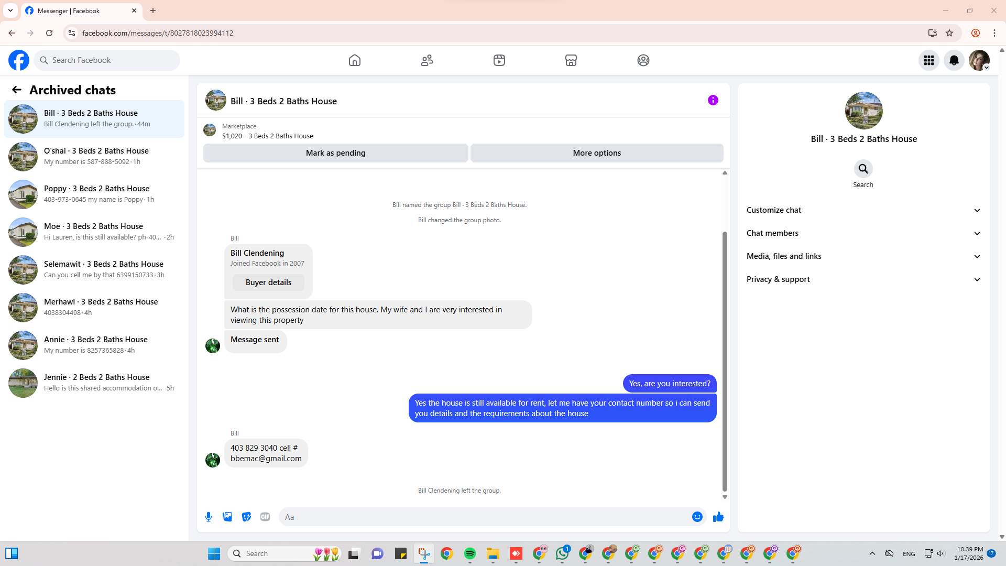Go to Facebook Home tab
Screen dimensions: 1006x566
pyautogui.click(x=355, y=60)
